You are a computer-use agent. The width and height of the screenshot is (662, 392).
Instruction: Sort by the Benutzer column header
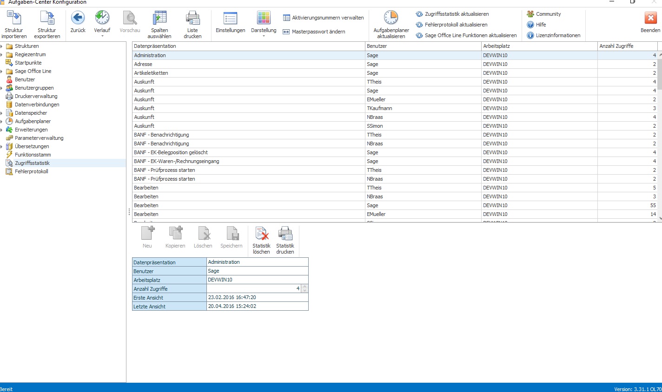point(423,46)
